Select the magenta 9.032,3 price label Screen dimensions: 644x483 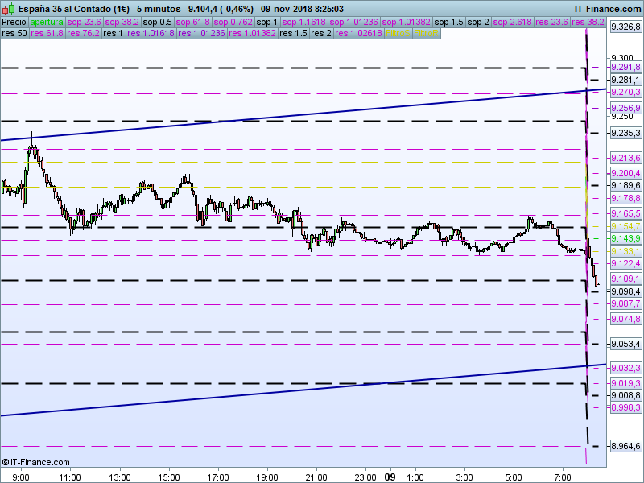(x=625, y=368)
